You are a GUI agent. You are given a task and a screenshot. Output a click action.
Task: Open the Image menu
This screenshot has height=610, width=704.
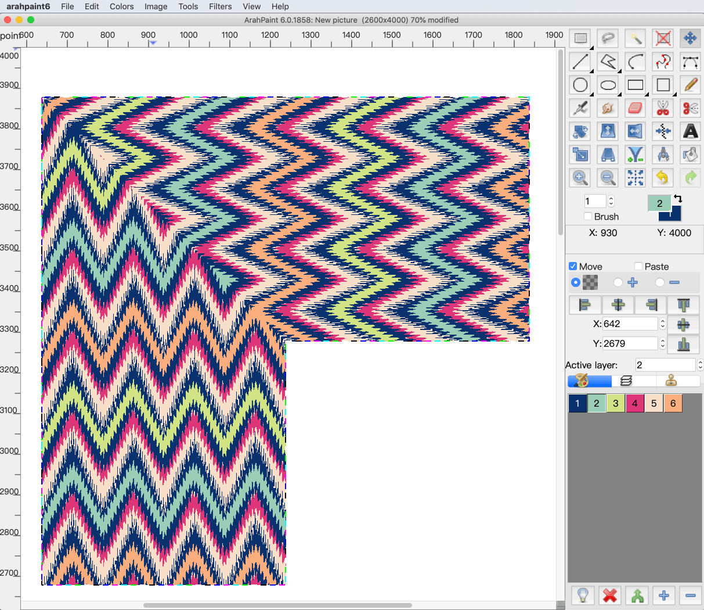156,6
